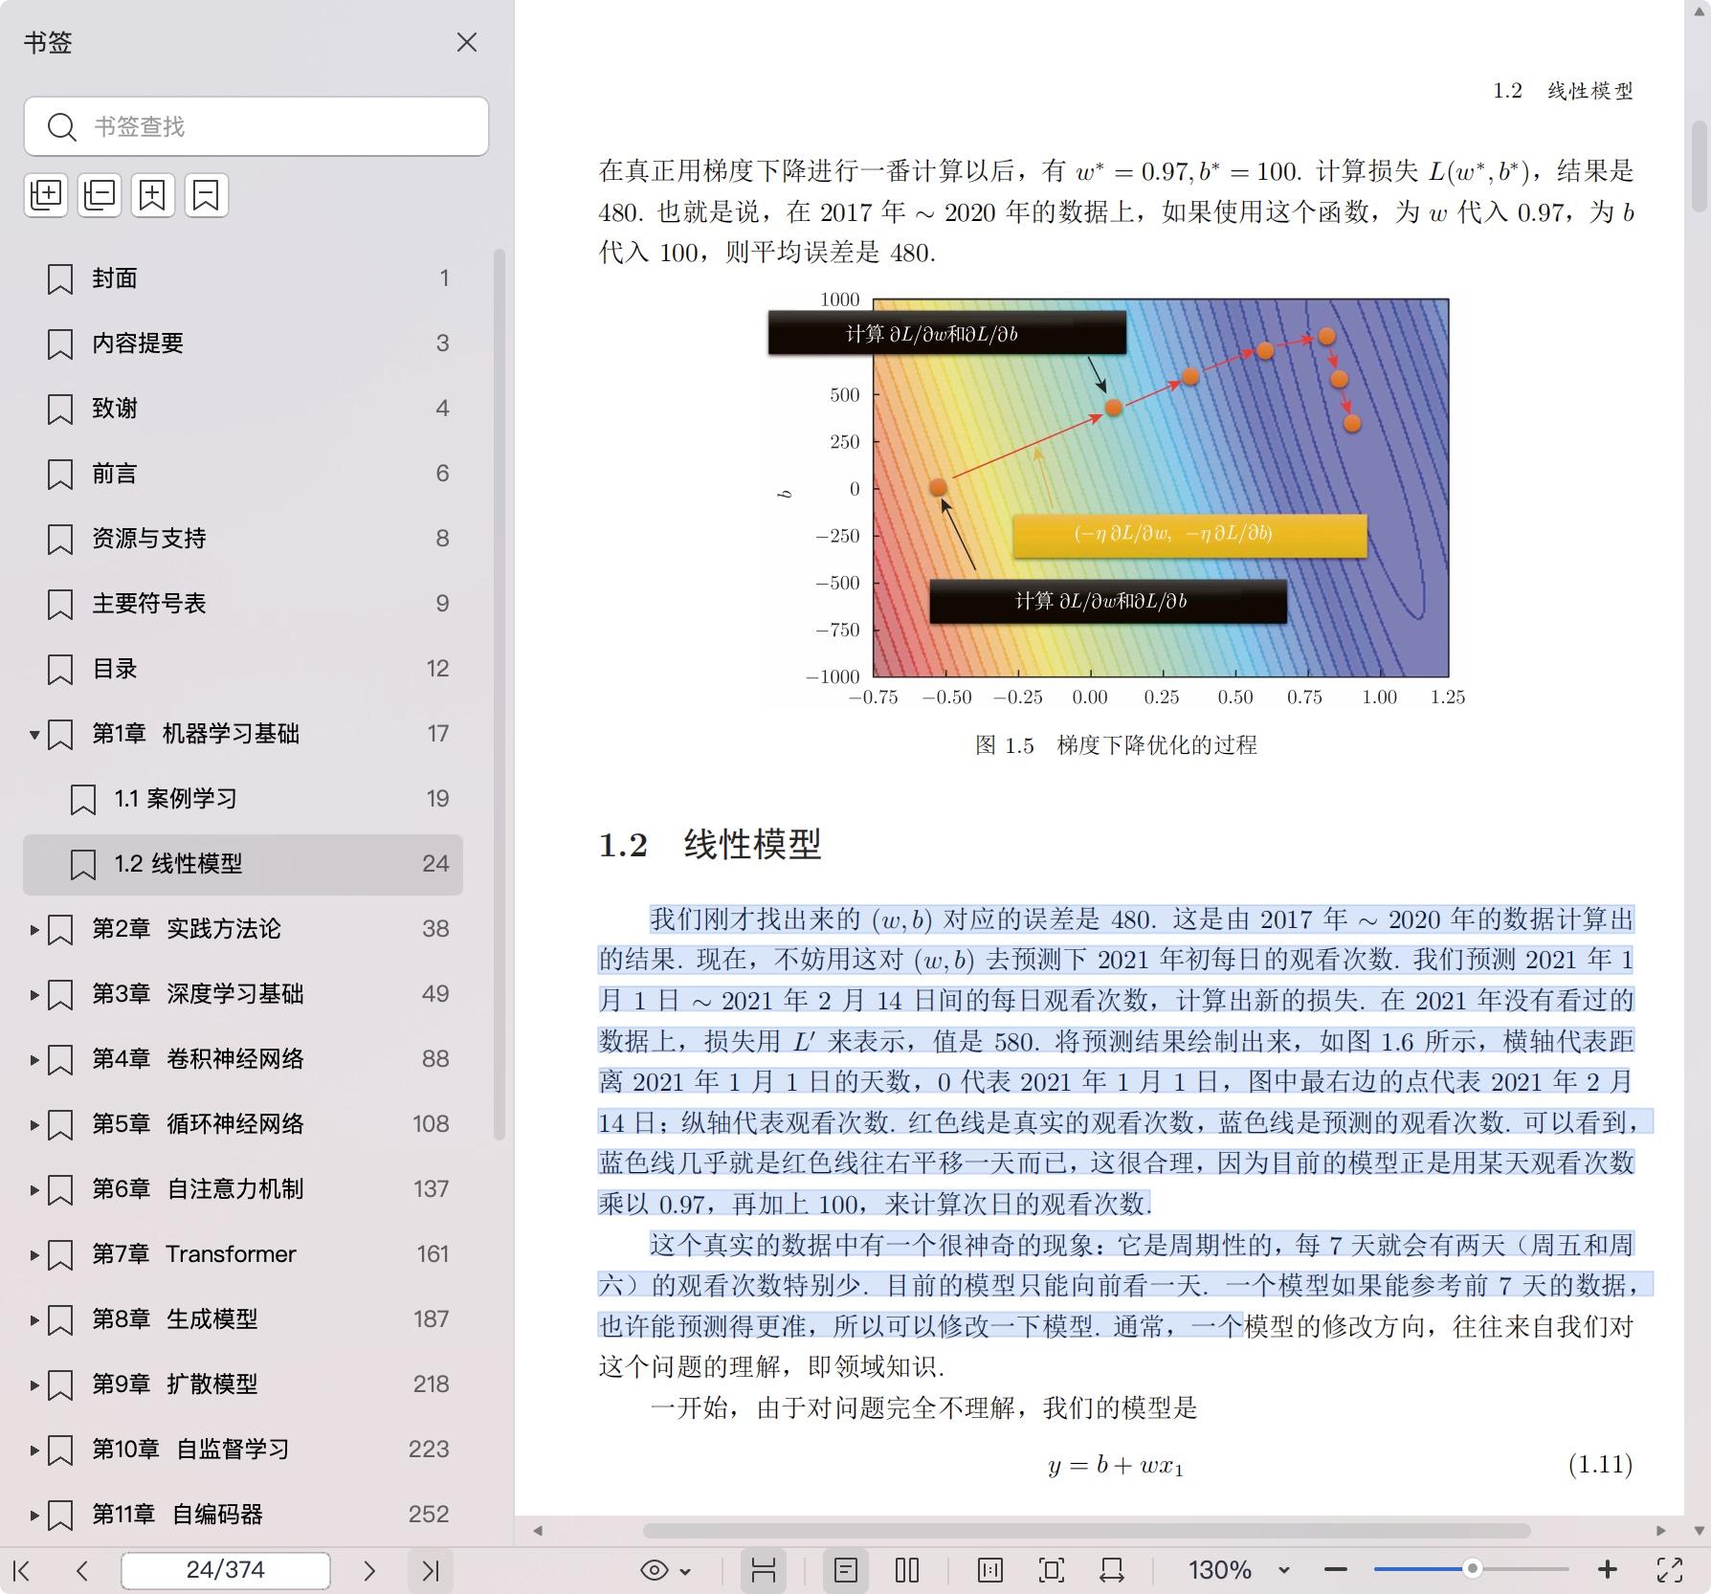The image size is (1711, 1594).
Task: Jump to the last page
Action: pos(431,1570)
